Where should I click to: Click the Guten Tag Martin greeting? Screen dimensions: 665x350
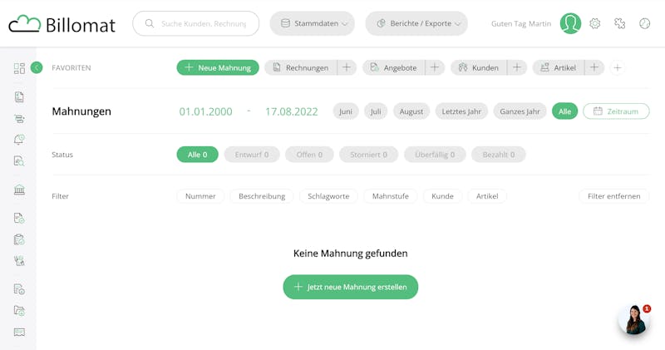tap(521, 24)
